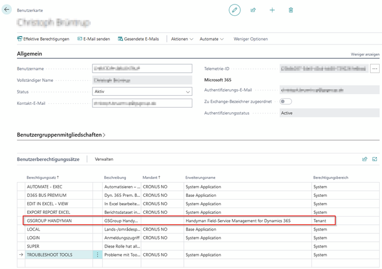The image size is (382, 269).
Task: Open Effektive Berechtigungen
Action: 43,39
